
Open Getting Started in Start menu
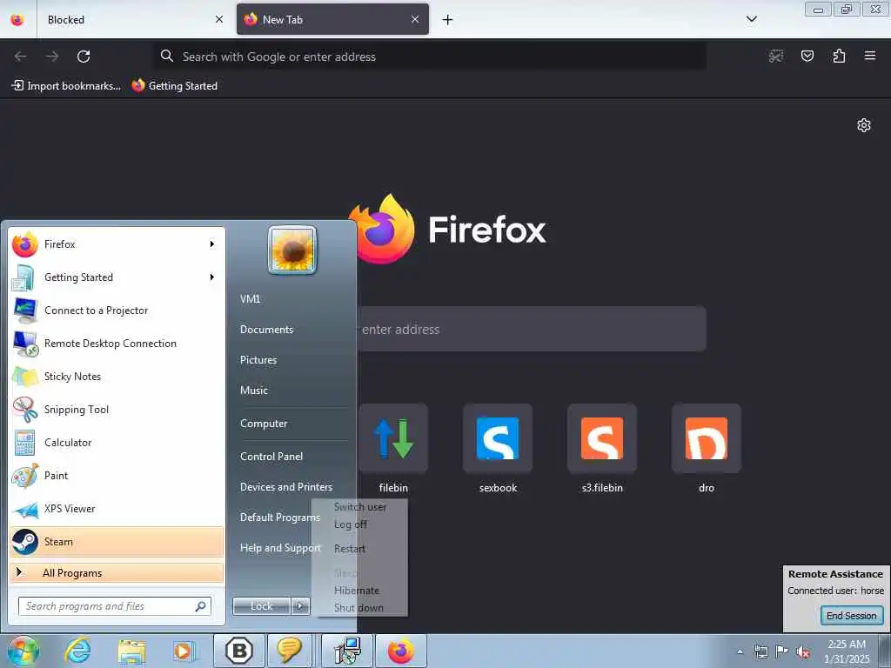tap(117, 277)
